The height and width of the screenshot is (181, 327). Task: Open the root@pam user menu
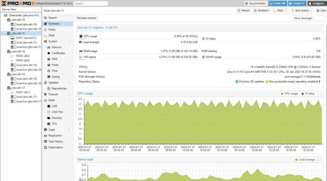317,3
